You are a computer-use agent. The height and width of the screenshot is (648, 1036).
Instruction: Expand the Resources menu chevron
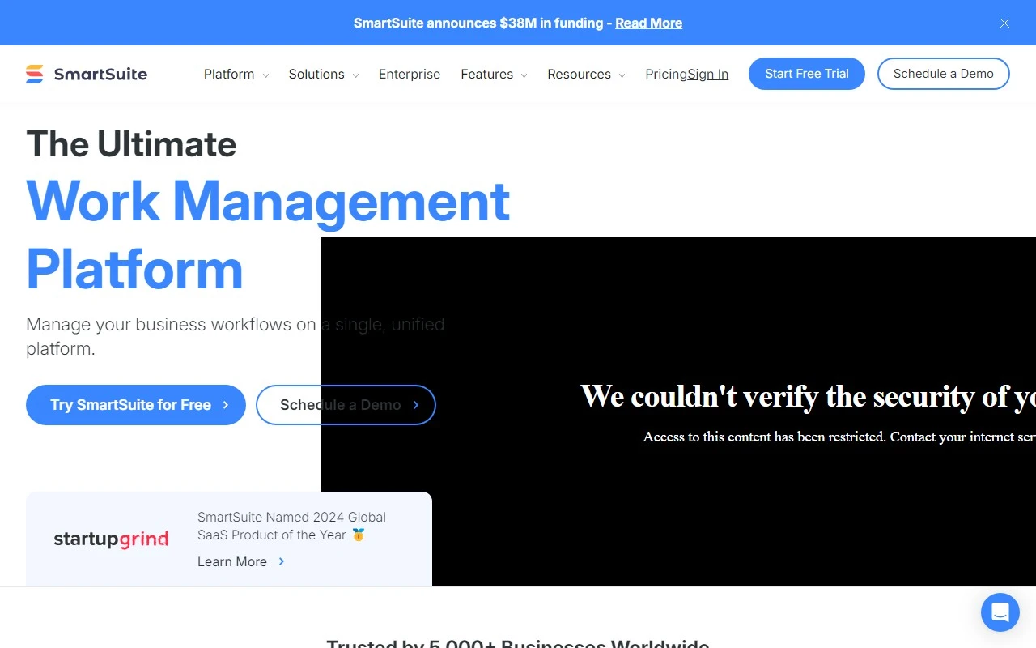622,75
